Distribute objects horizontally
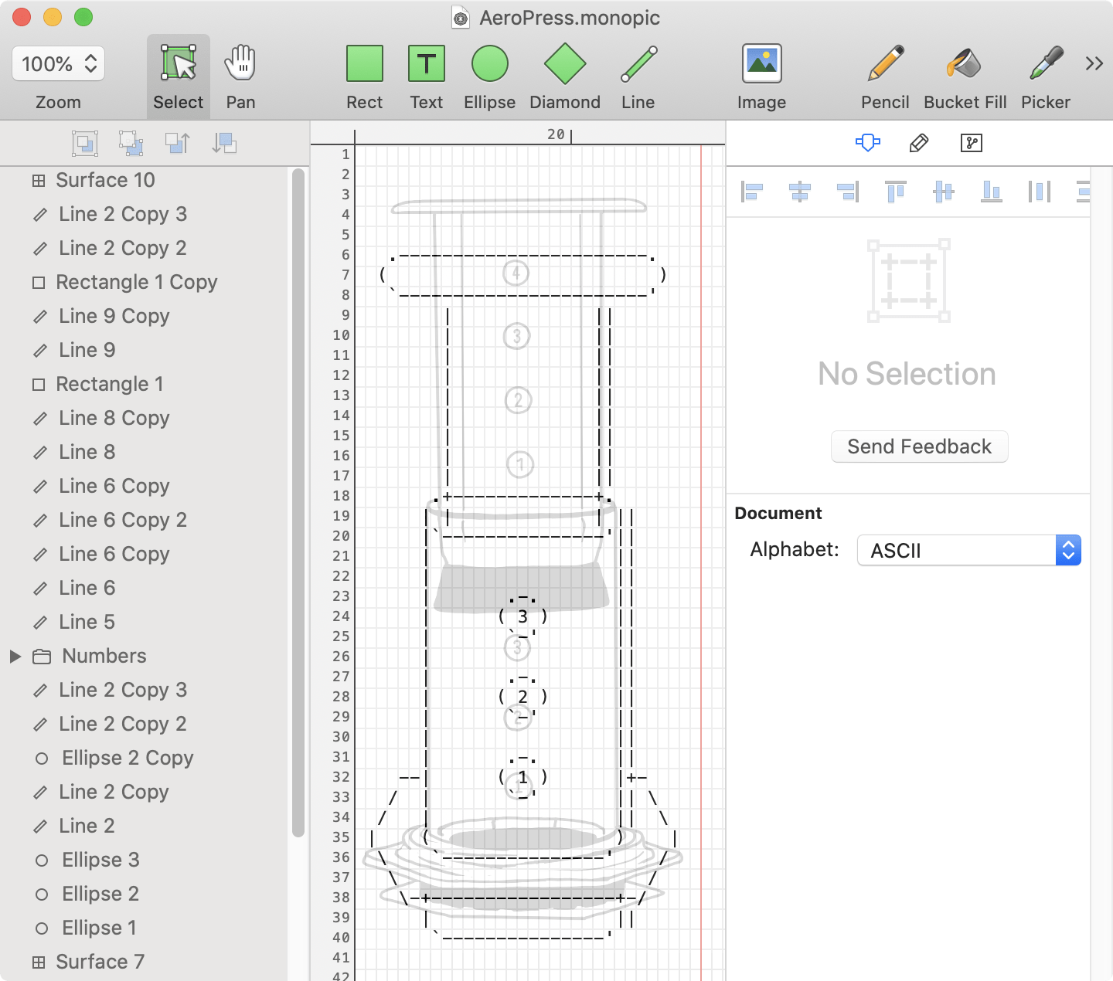 pos(1040,191)
